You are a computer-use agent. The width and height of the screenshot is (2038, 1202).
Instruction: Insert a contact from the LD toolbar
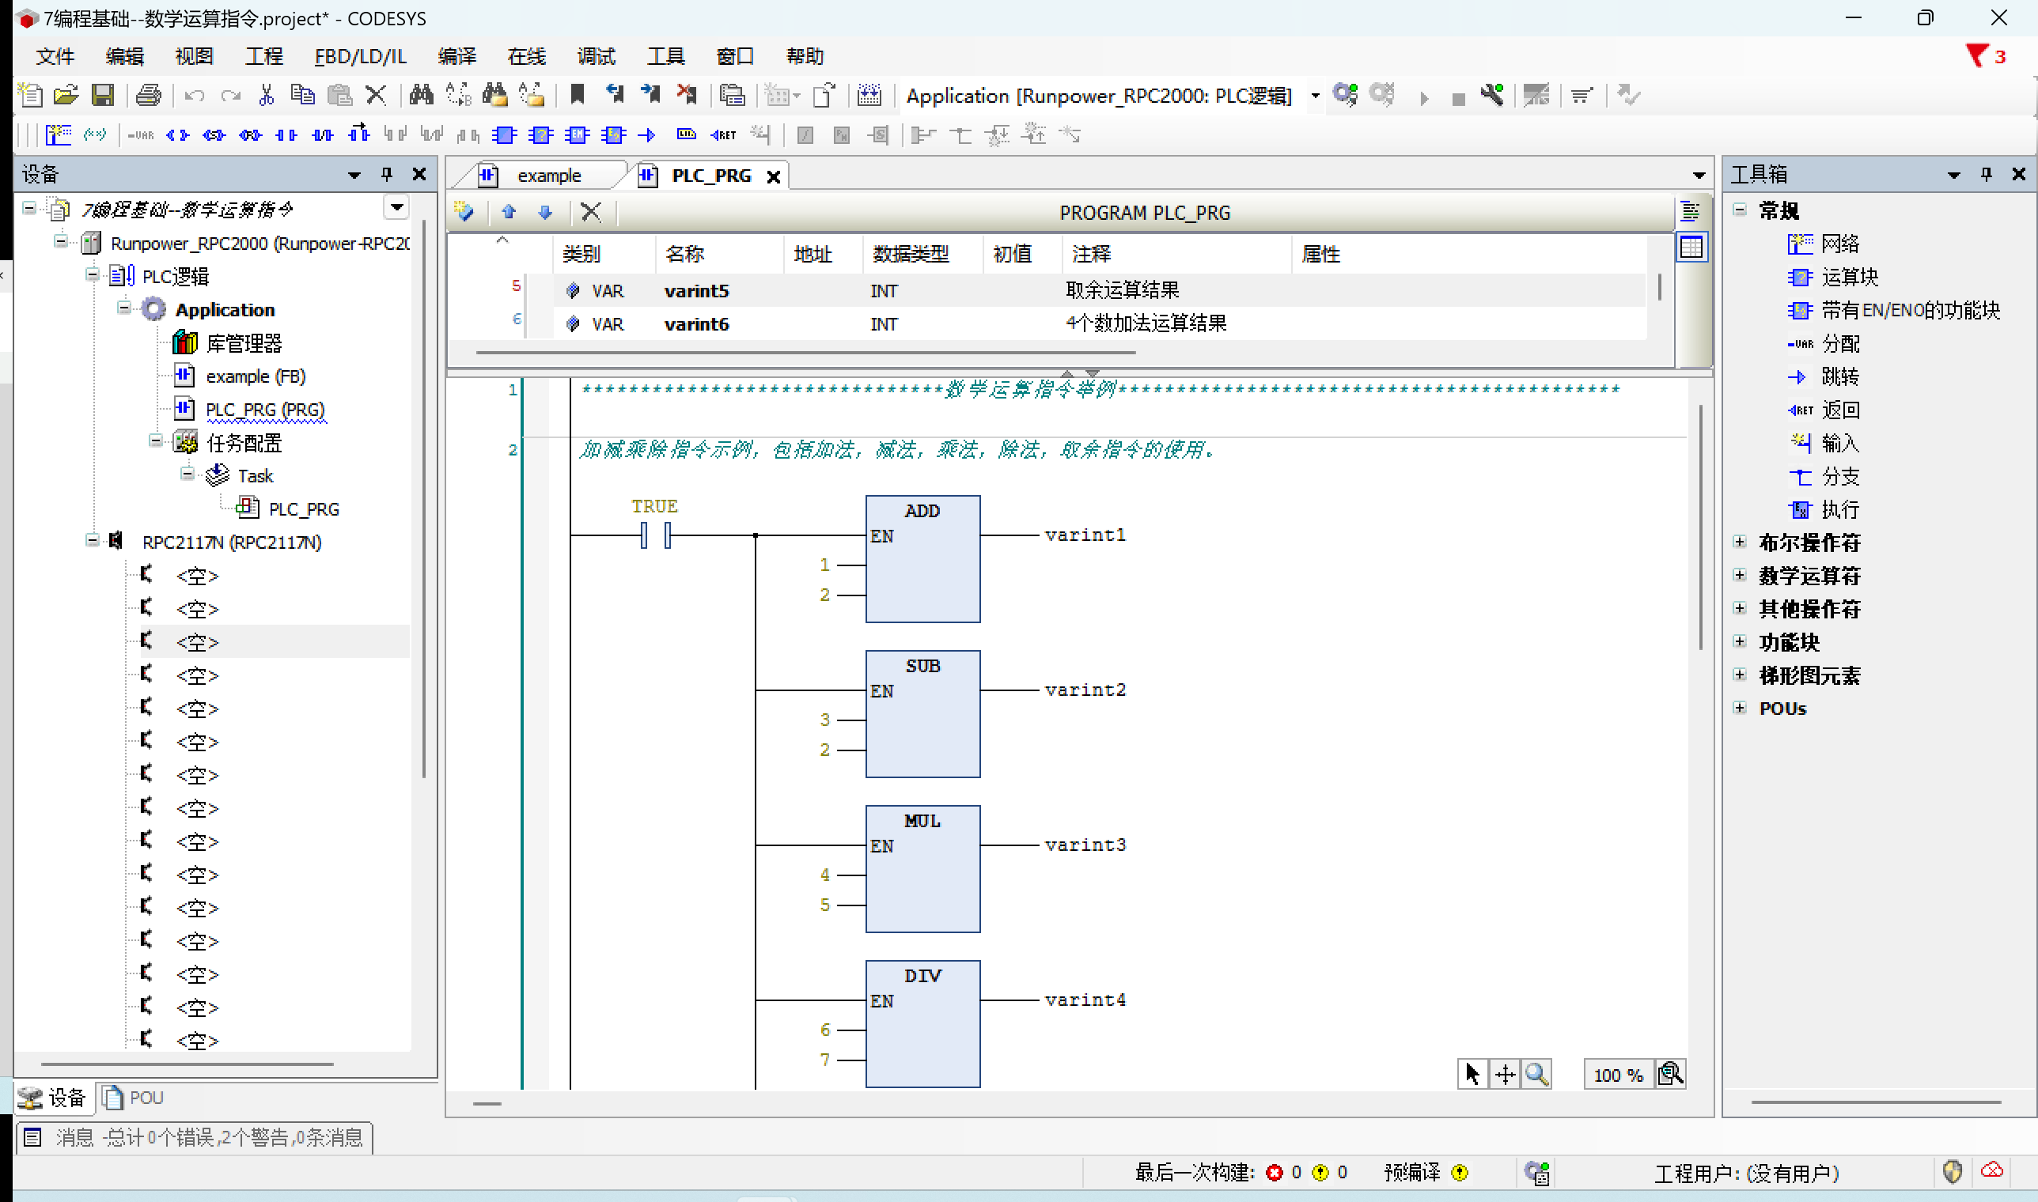(x=286, y=135)
